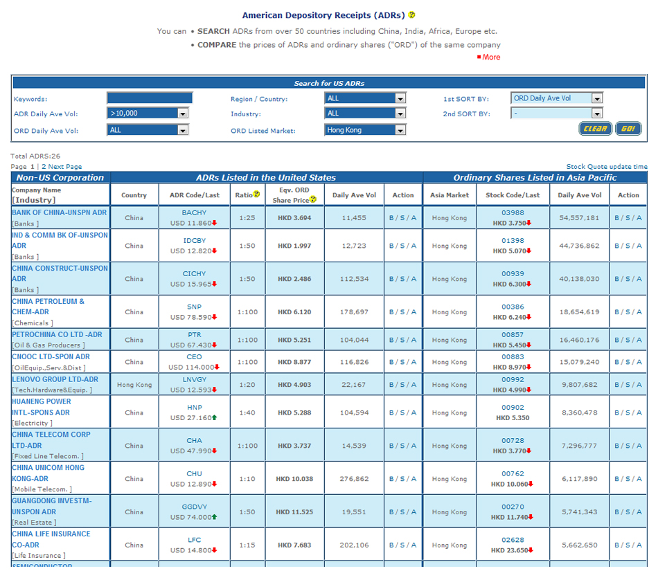This screenshot has width=658, height=571.
Task: Click ADR code CICHY
Action: [195, 273]
